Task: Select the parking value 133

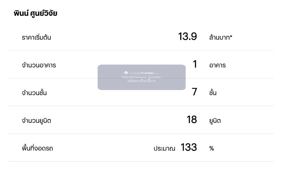Action: coord(188,148)
